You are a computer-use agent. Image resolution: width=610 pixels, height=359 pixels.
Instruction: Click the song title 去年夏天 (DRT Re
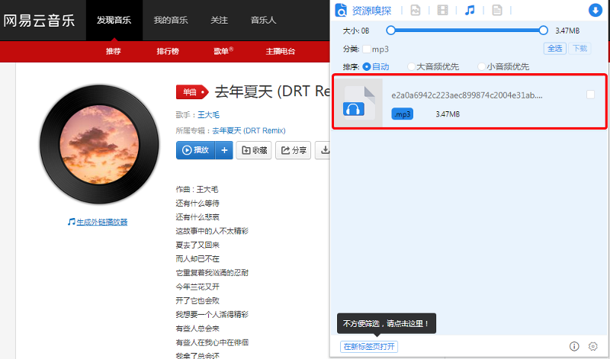point(272,91)
